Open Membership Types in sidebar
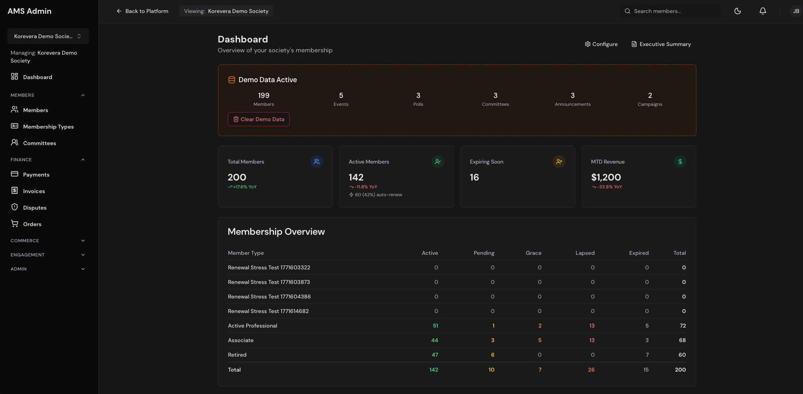 click(48, 127)
